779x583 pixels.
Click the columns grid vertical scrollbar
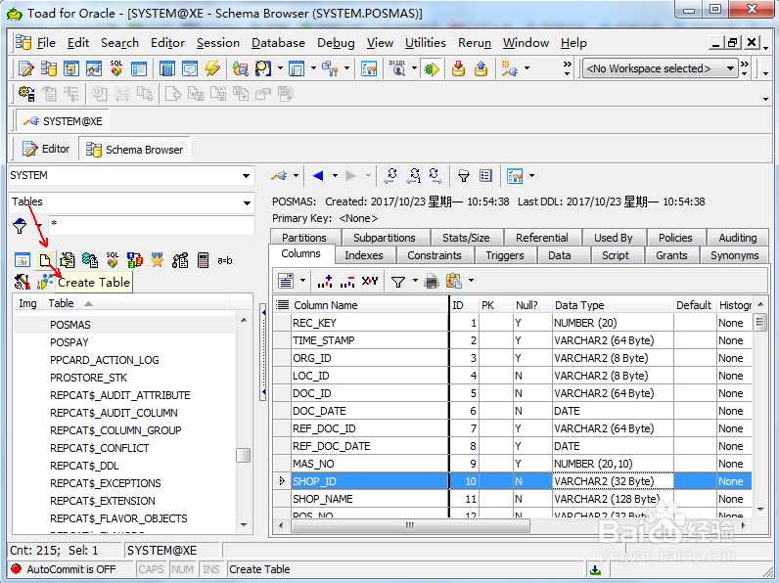759,322
